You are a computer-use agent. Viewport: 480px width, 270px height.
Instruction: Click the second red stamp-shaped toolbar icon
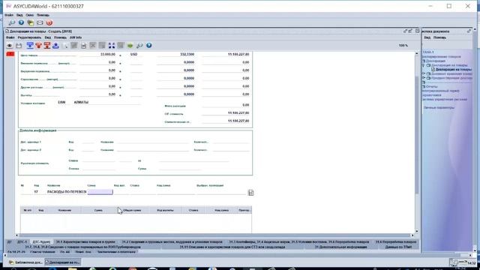[x=47, y=46]
